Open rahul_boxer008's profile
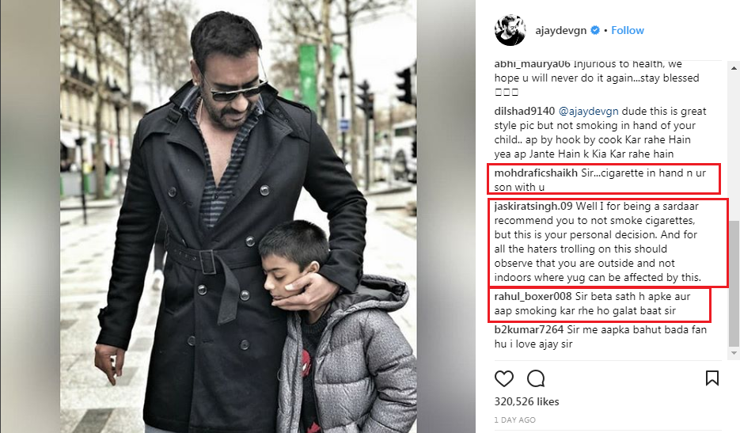 (x=533, y=297)
